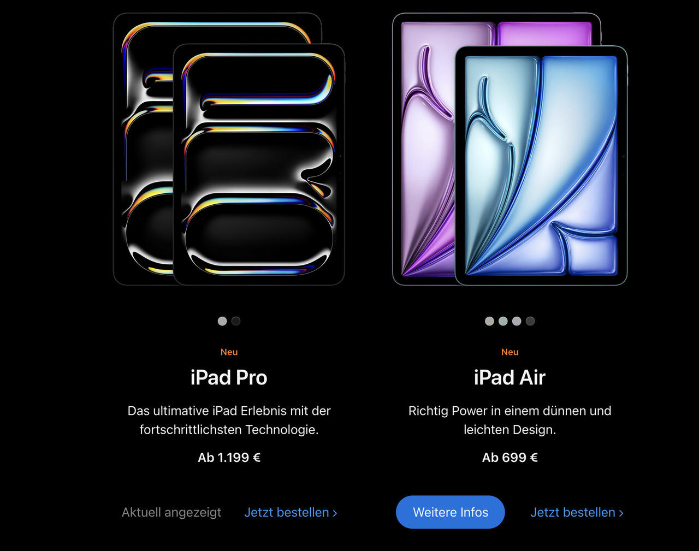Click the chevron after iPad Pro's Jetzt bestellen
The image size is (699, 551).
335,513
